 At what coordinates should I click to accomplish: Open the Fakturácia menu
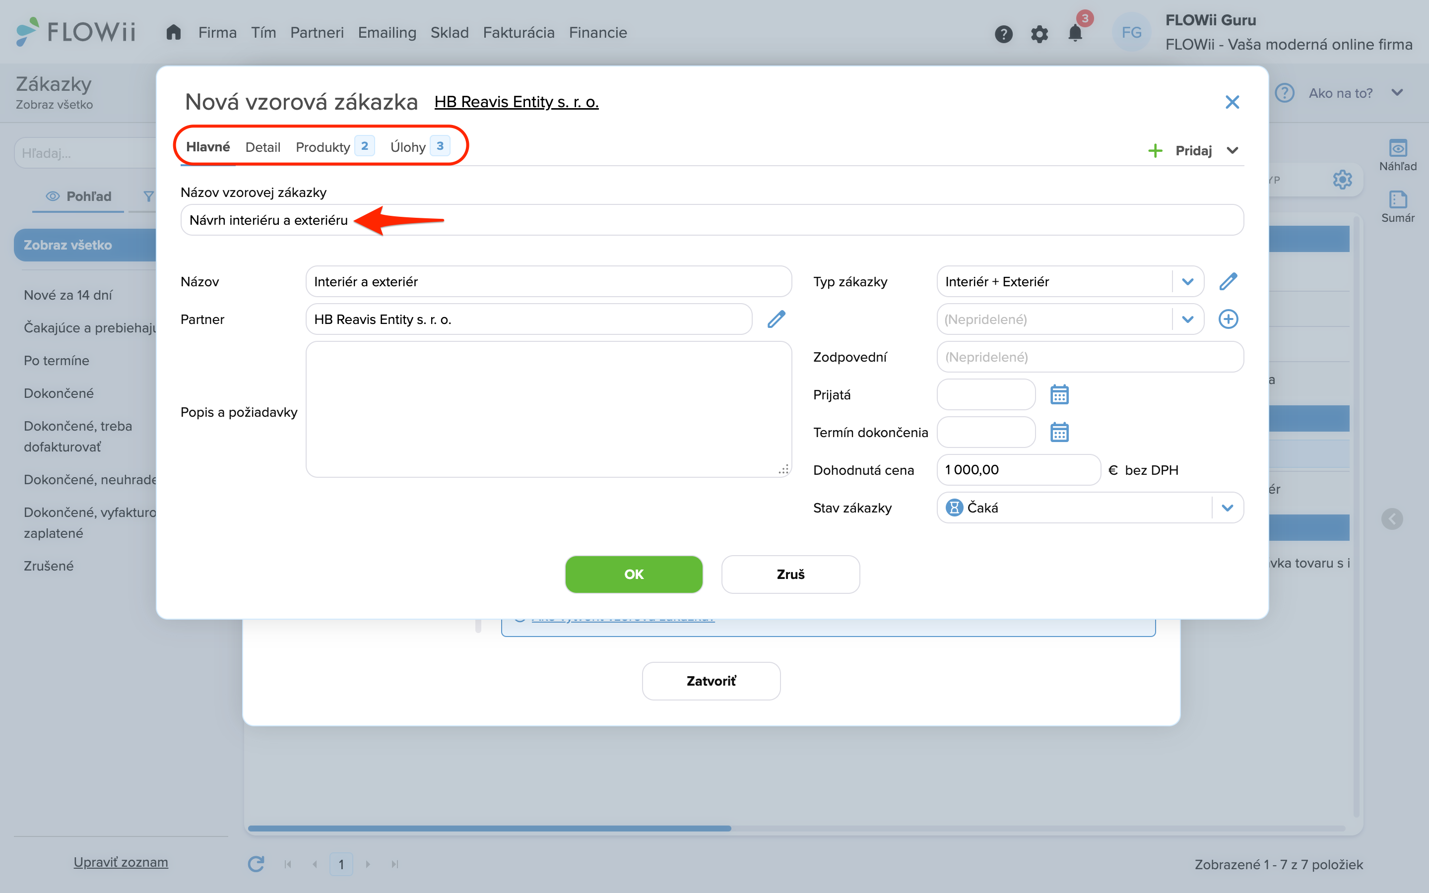519,32
